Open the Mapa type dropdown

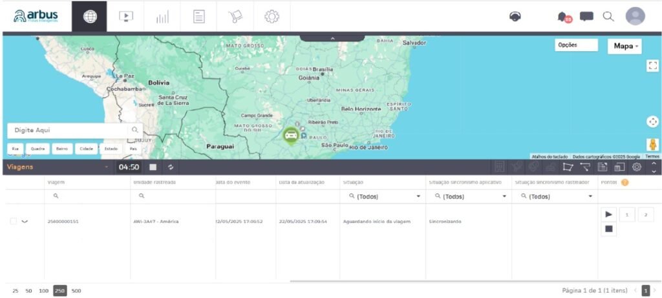tap(625, 46)
